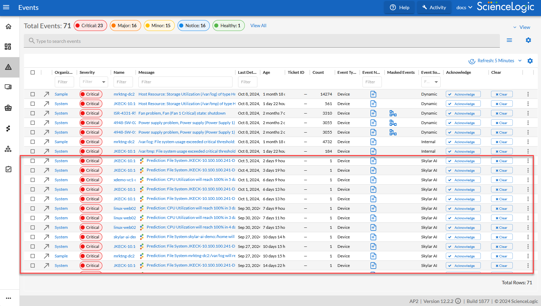
Task: Open arrow details for /var/log file system event
Action: pos(47,142)
